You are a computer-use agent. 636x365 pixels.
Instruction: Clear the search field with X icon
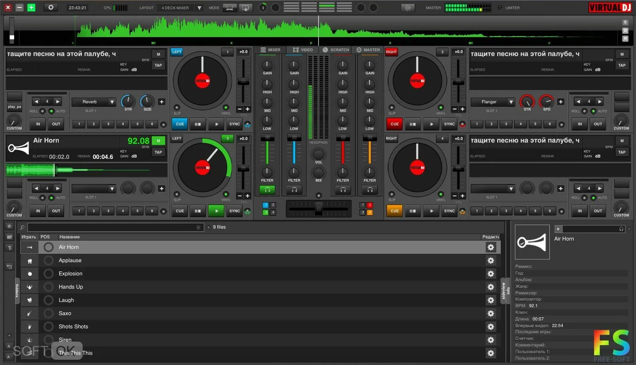coord(198,227)
